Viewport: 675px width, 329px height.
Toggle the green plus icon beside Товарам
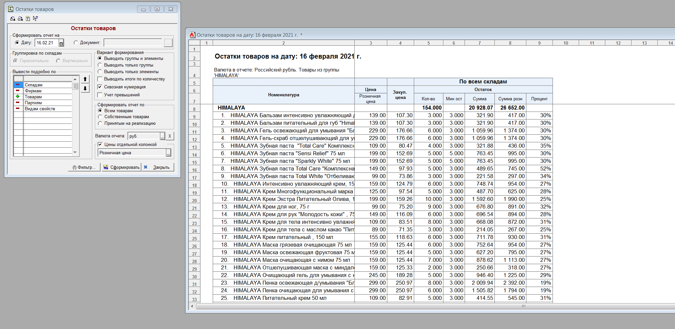click(18, 97)
